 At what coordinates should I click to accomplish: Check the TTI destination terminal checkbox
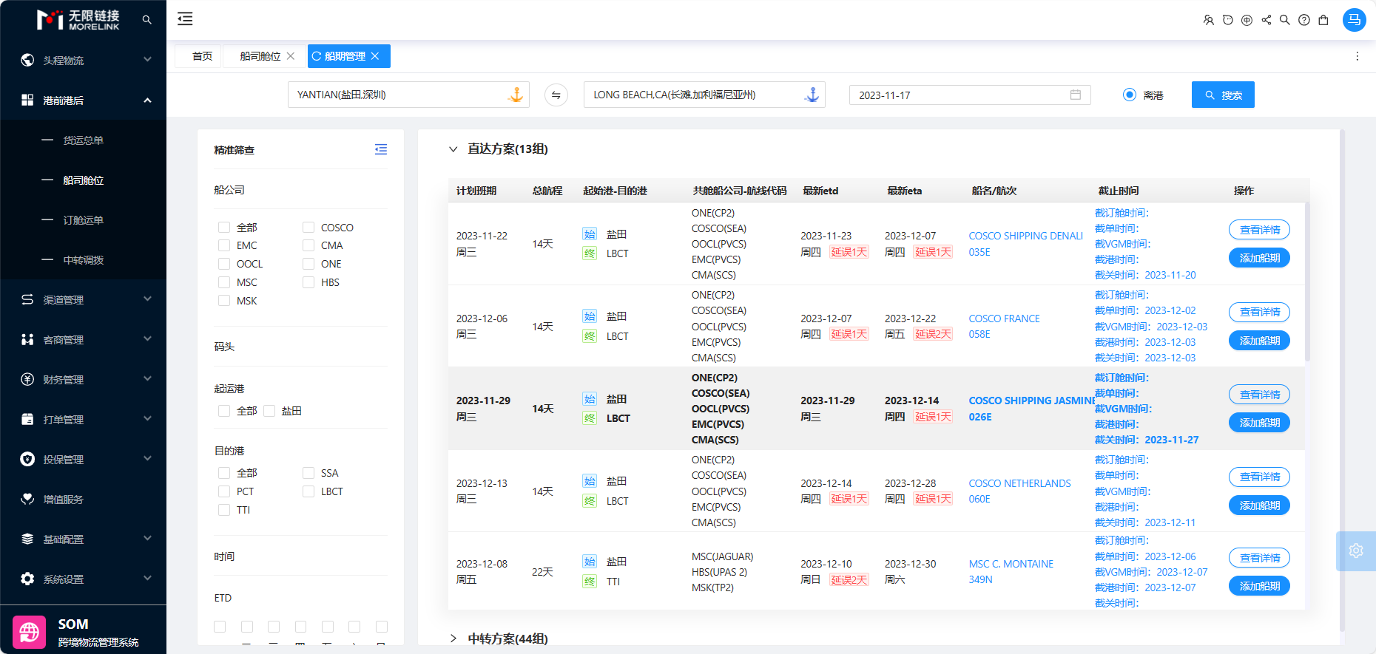tap(224, 510)
